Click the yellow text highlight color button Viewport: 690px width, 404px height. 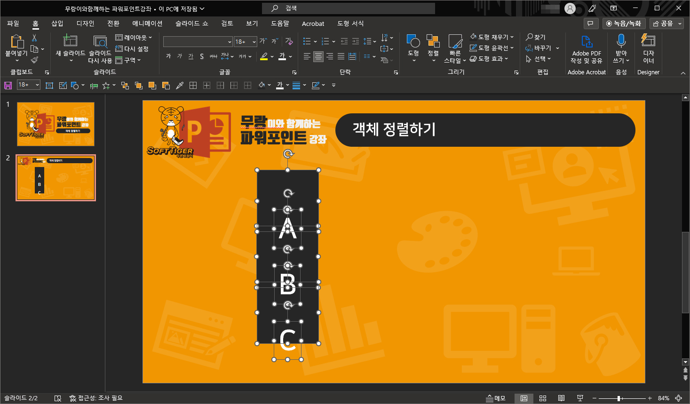(x=264, y=56)
